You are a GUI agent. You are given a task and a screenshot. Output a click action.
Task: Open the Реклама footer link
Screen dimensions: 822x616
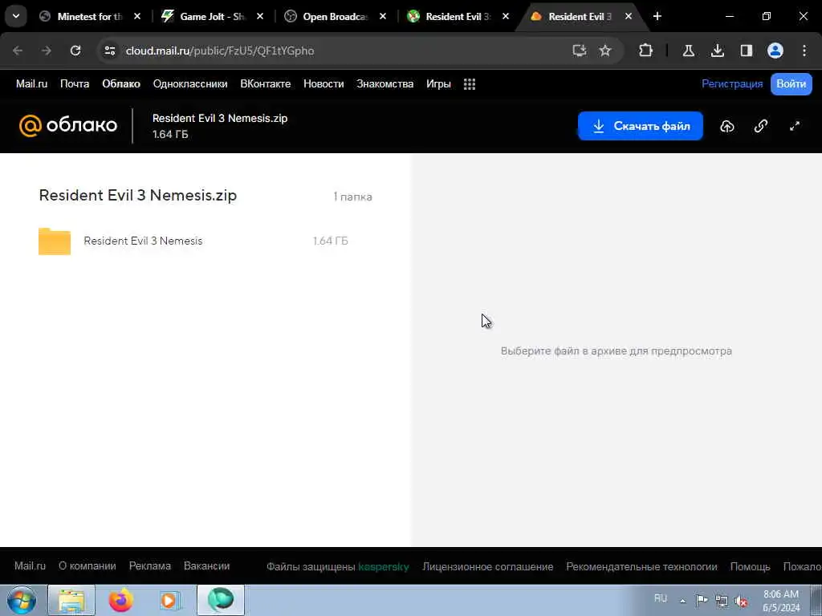(x=150, y=566)
